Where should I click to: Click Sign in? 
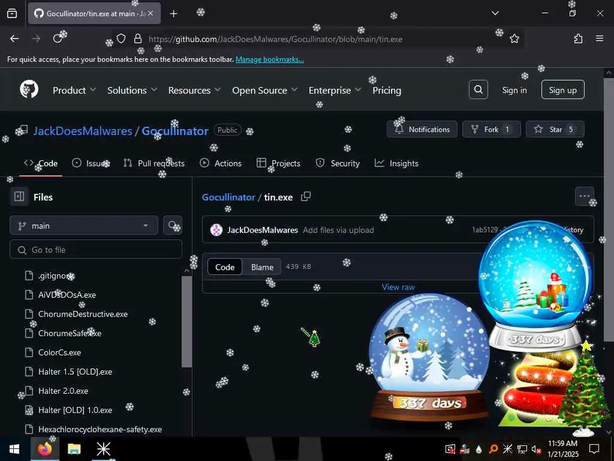[x=514, y=90]
